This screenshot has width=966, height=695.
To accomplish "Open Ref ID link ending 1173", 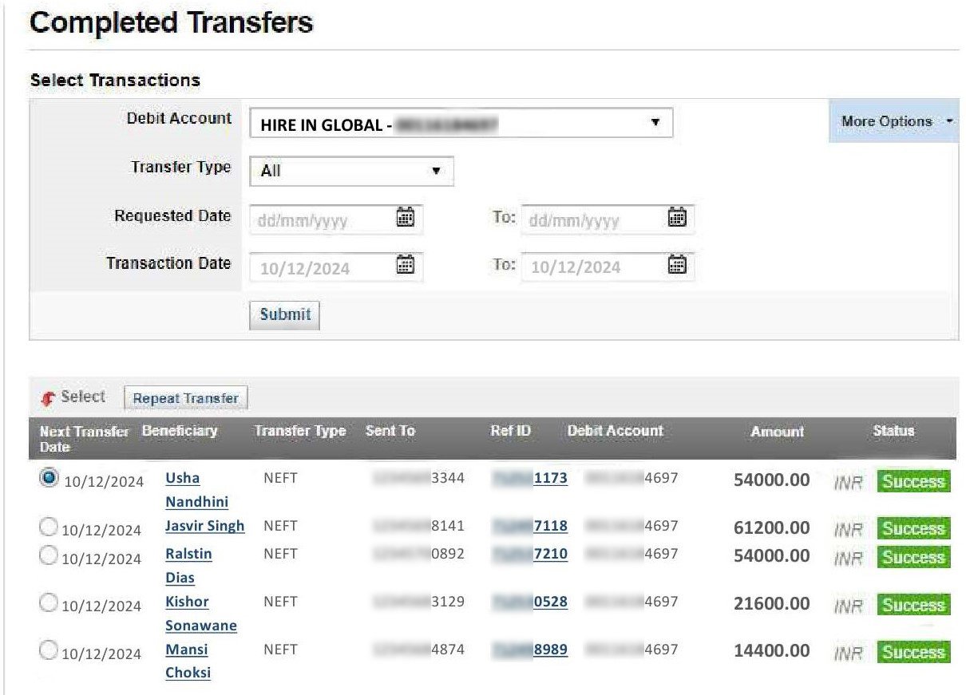I will (550, 478).
